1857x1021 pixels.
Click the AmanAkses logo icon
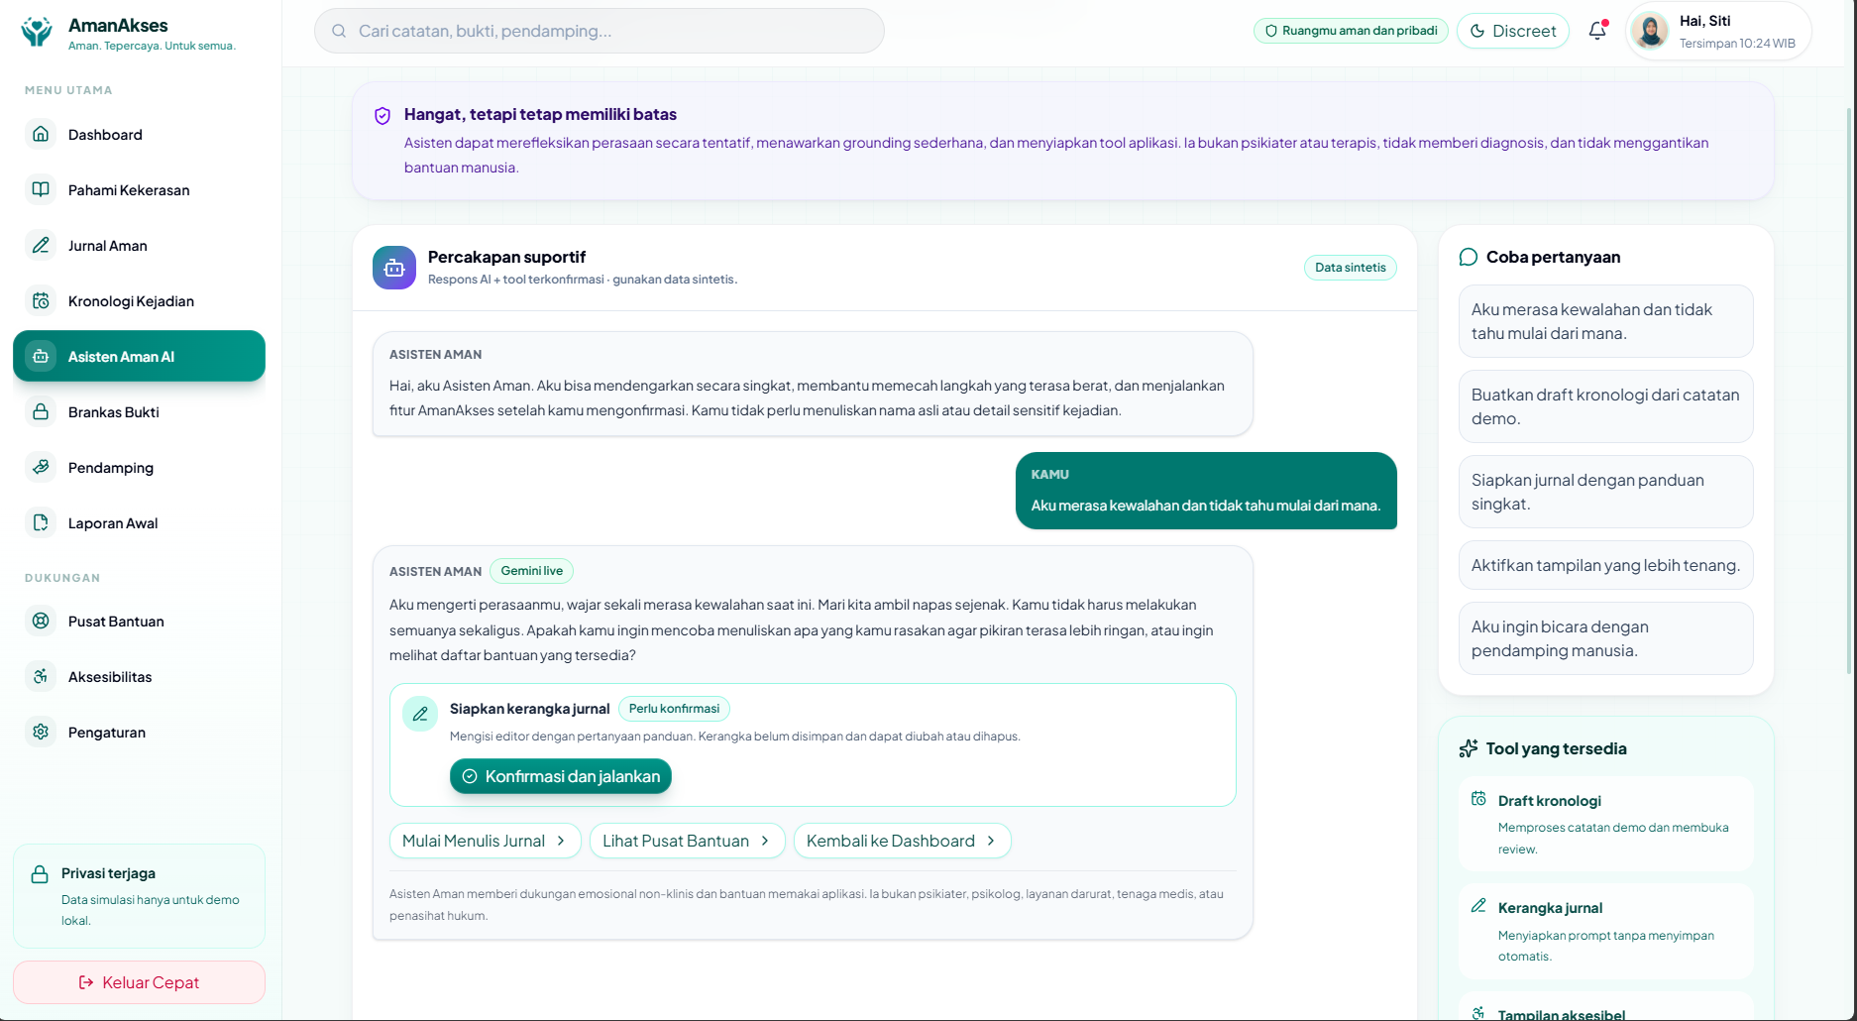click(x=37, y=32)
